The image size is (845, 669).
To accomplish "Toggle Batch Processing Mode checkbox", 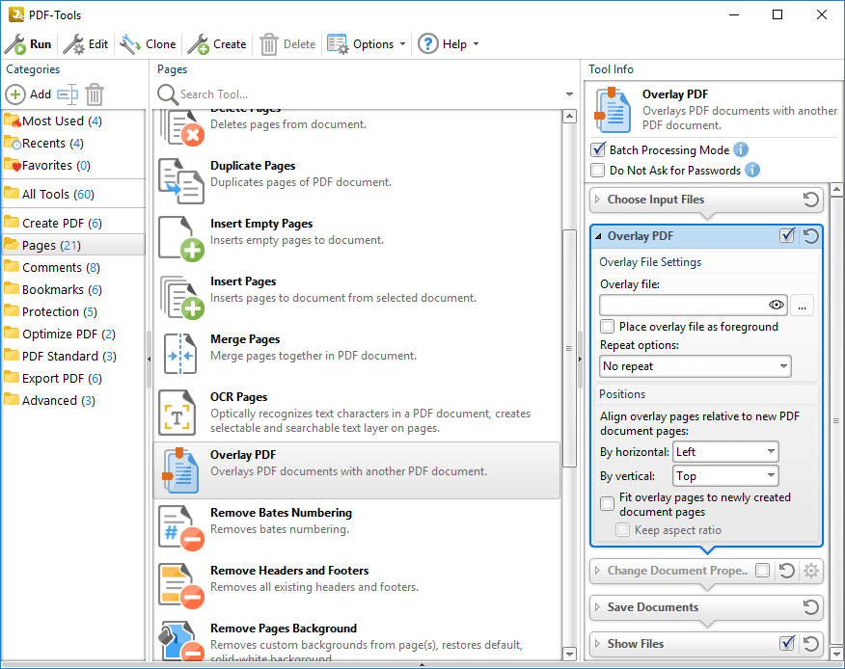I will point(598,149).
